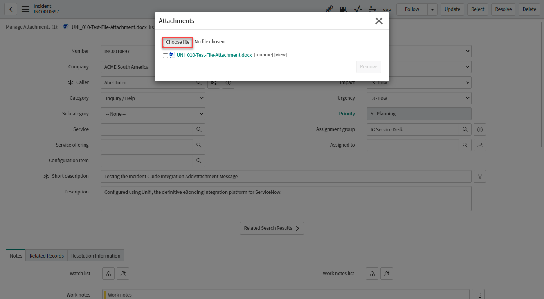Open the UNI_010-Test-File-Attachment.docx link in the dialog

pos(214,55)
